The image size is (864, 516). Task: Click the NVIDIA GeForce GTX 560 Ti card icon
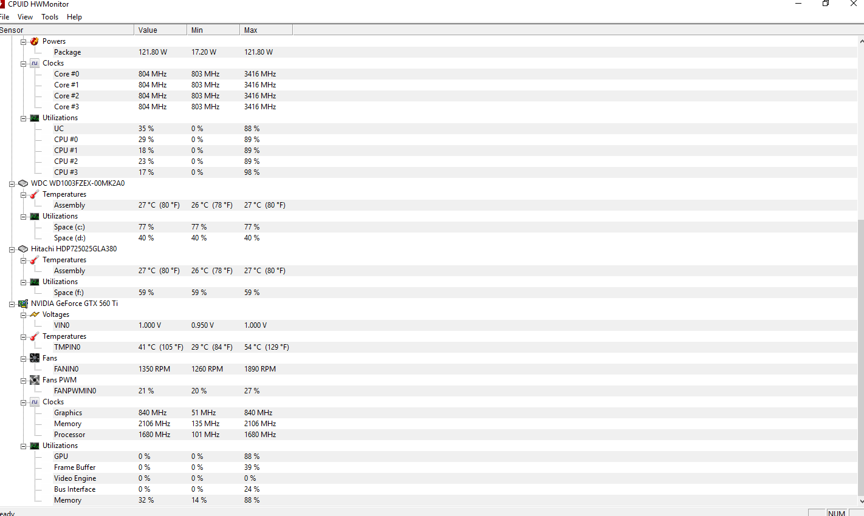(23, 304)
